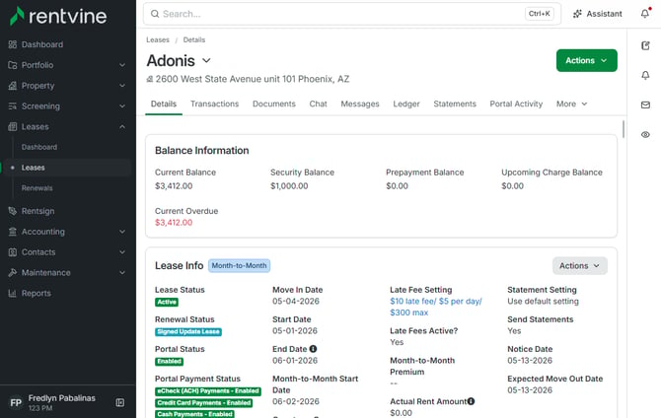Click the Rentsign pen icon
Viewport: 661px width, 418px height.
click(13, 211)
